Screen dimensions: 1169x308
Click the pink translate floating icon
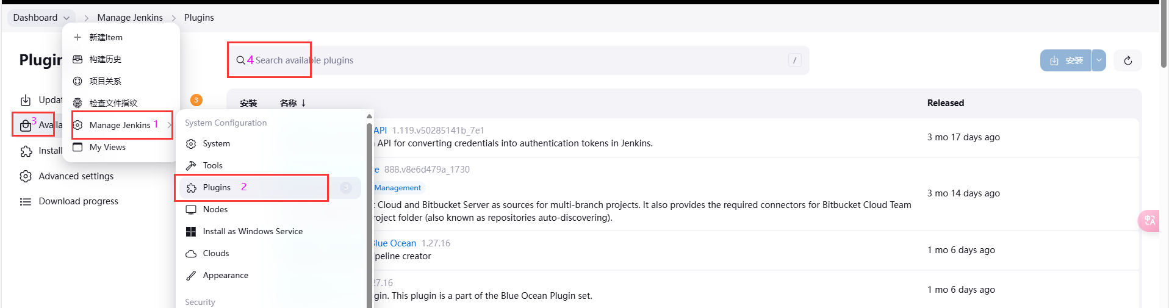tap(1149, 220)
